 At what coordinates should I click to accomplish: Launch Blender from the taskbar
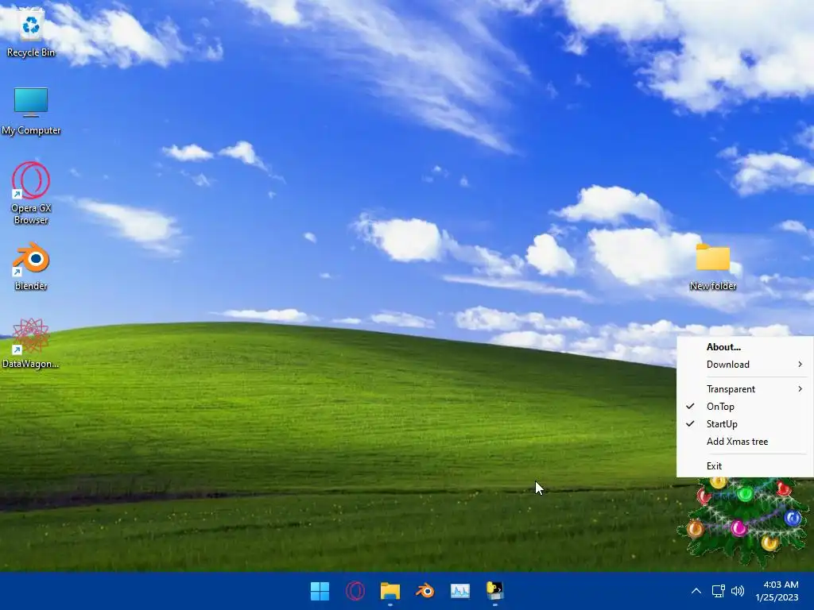425,591
